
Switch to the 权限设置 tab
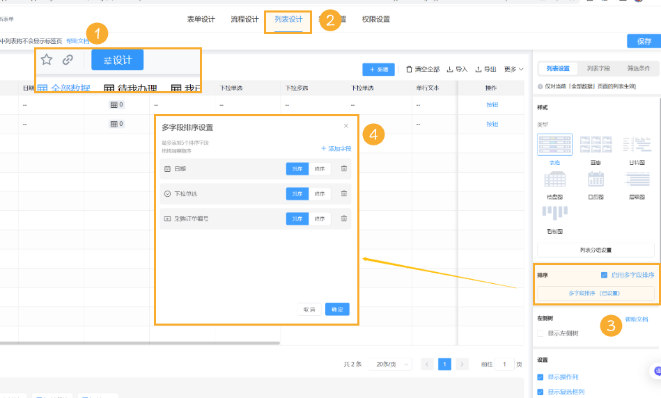coord(376,19)
